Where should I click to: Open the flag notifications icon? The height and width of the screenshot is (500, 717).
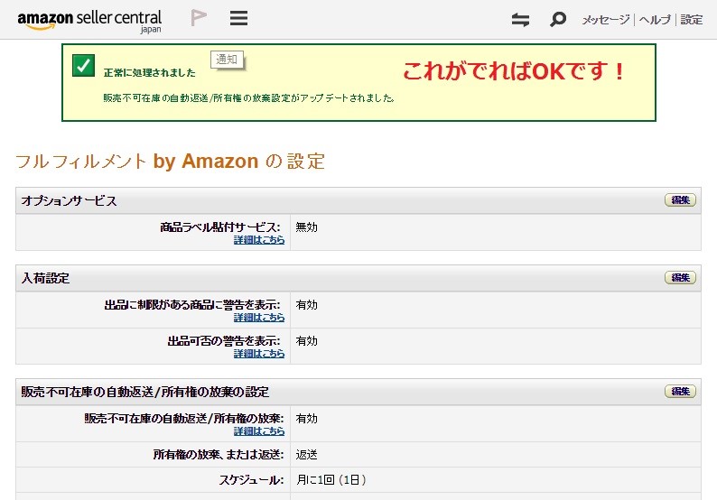[x=199, y=18]
